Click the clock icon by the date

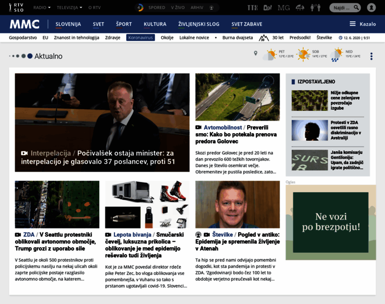(340, 38)
